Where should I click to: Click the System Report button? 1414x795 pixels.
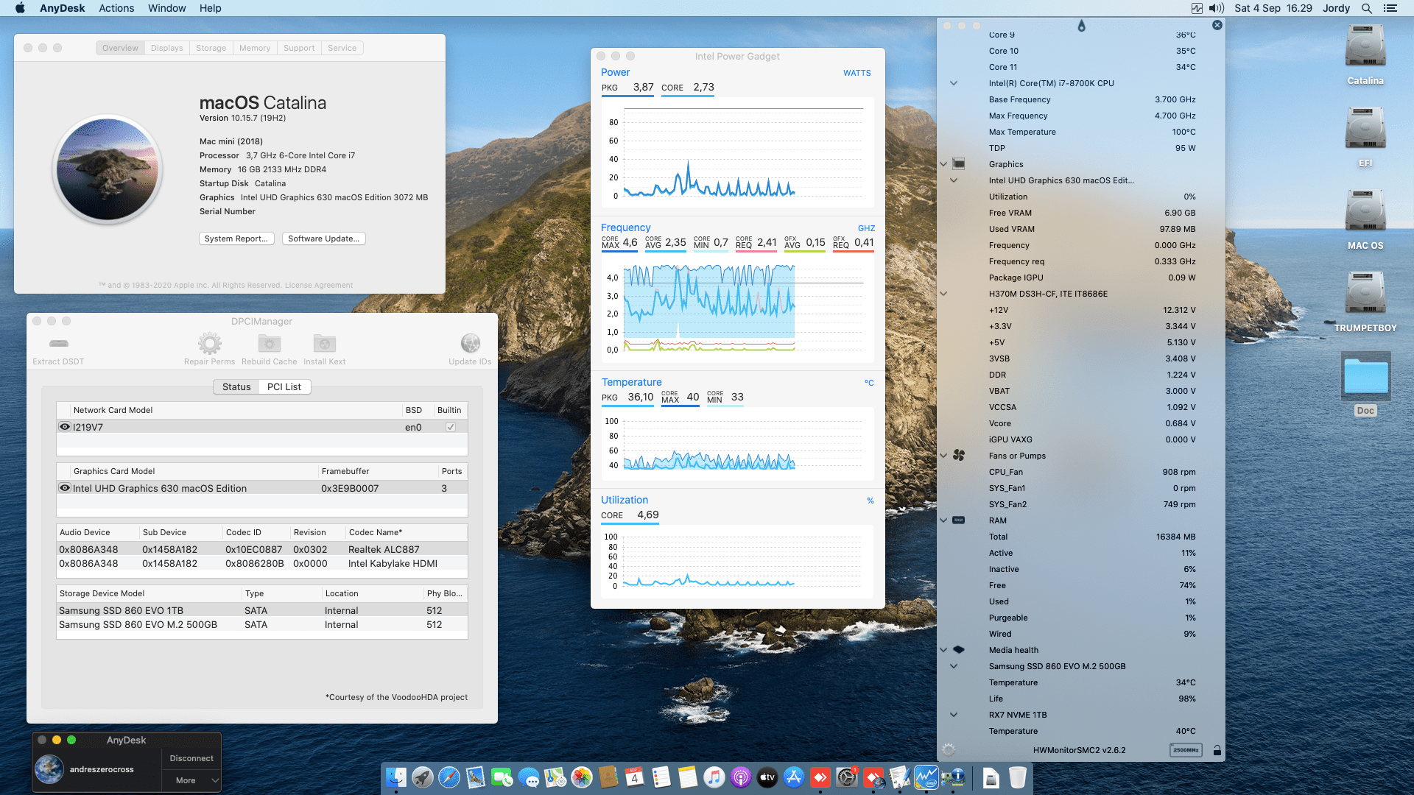click(236, 239)
